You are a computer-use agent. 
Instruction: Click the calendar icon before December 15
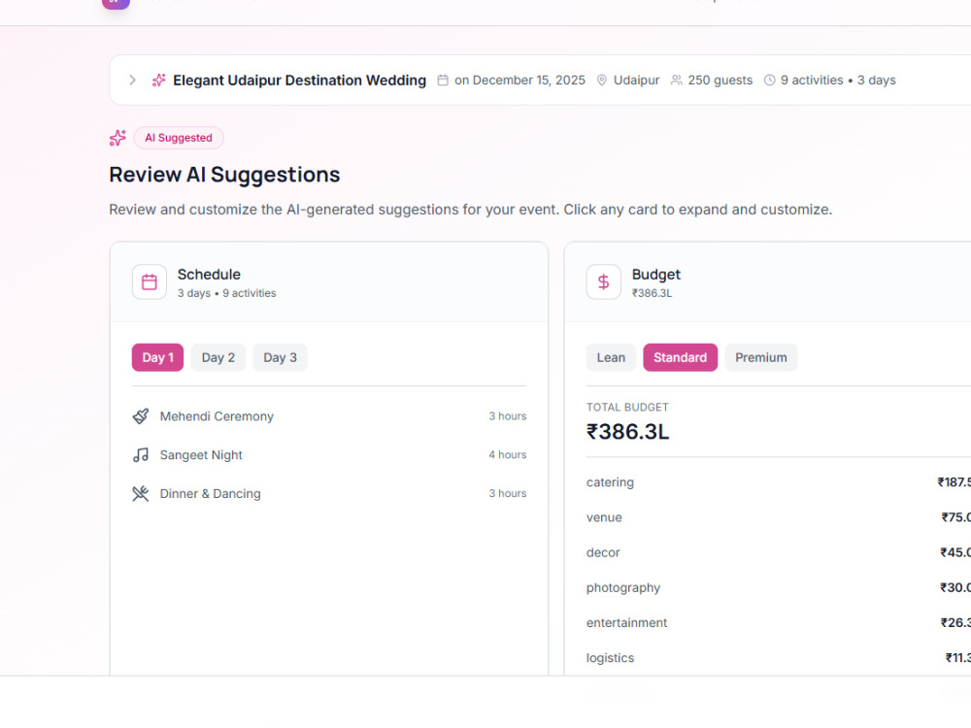[443, 81]
